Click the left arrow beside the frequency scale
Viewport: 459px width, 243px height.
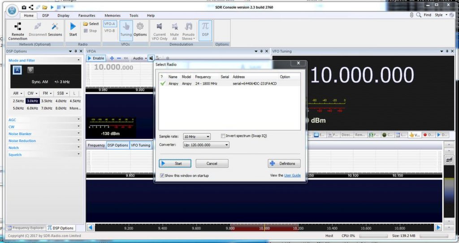pos(91,227)
